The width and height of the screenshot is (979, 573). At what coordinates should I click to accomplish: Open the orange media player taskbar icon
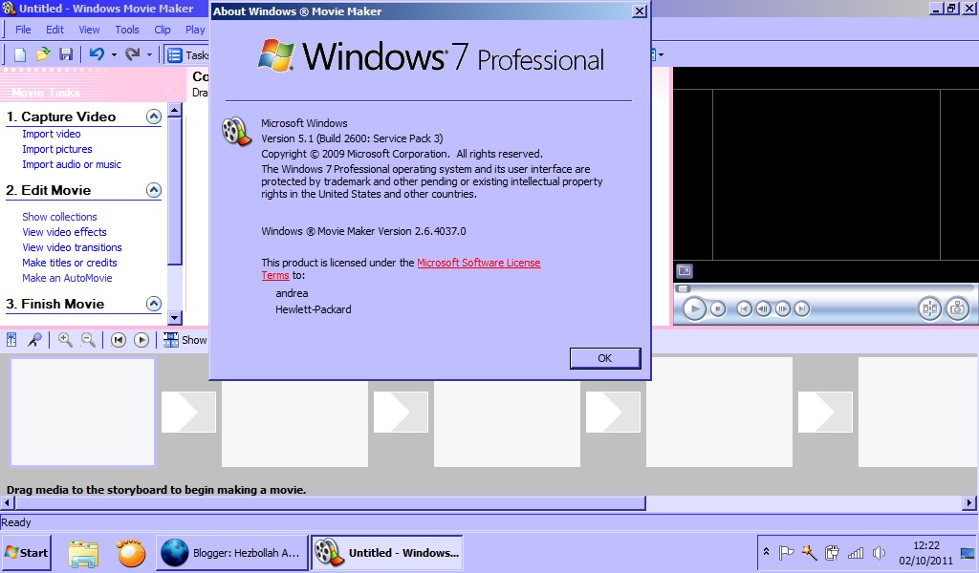pos(130,552)
